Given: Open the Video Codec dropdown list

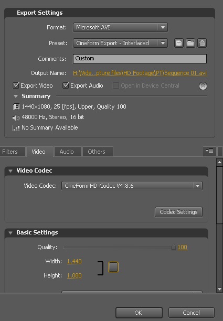Looking at the screenshot, I should 132,186.
